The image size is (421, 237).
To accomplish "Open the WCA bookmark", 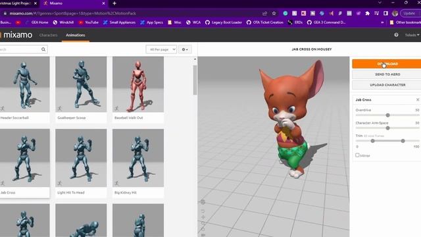I will pyautogui.click(x=193, y=22).
